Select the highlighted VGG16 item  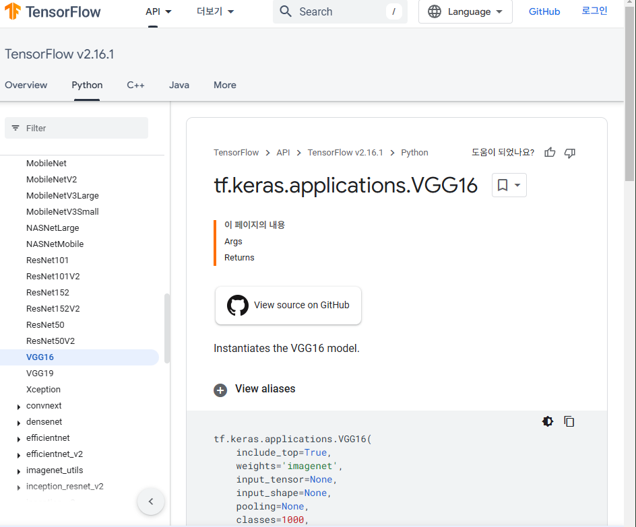coord(79,357)
